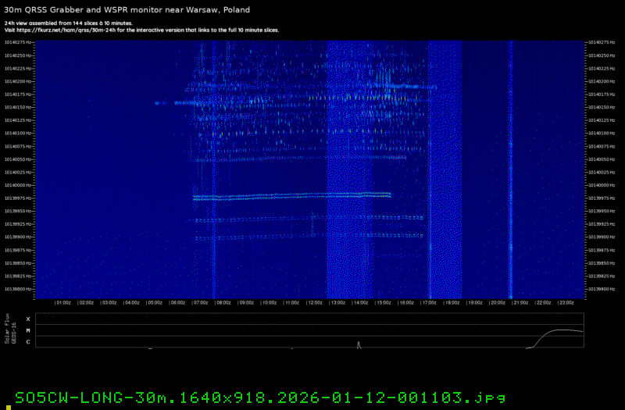The image size is (625, 410).
Task: Click the left-axis 10140150 Hz label
Action: click(17, 107)
